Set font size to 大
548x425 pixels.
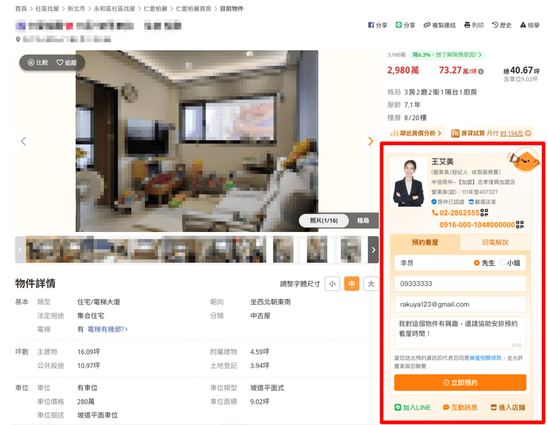coord(371,283)
